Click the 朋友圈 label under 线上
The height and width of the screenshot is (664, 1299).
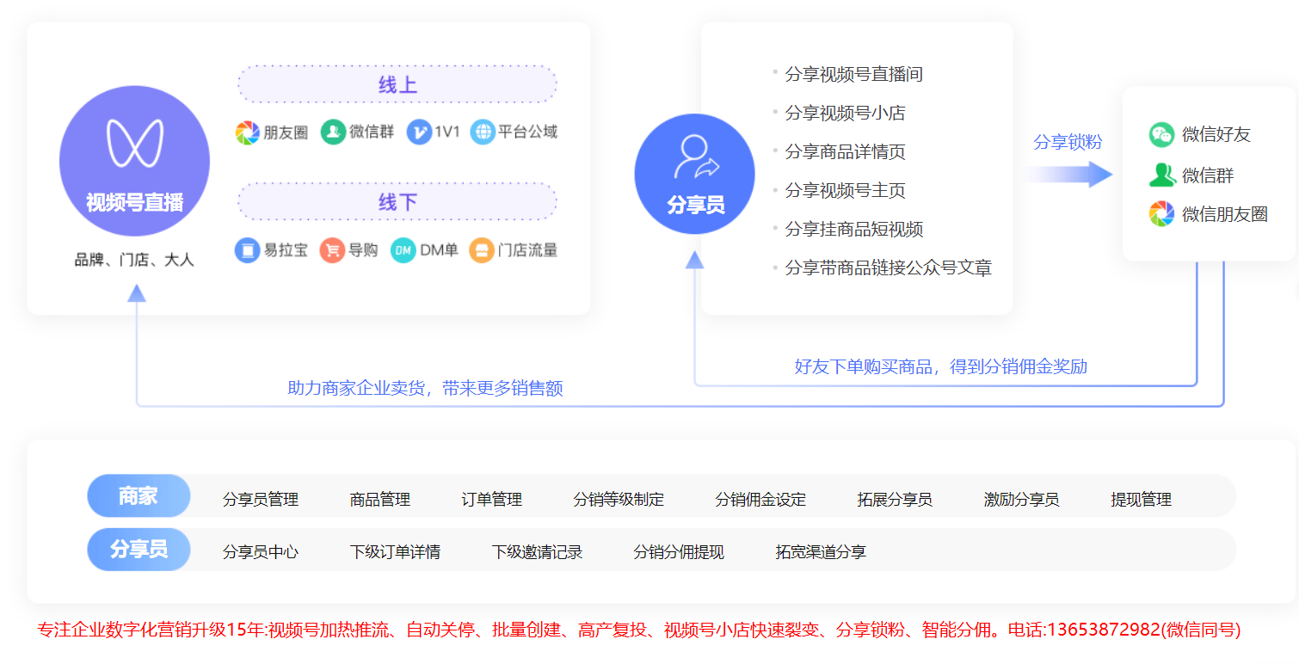[x=286, y=132]
